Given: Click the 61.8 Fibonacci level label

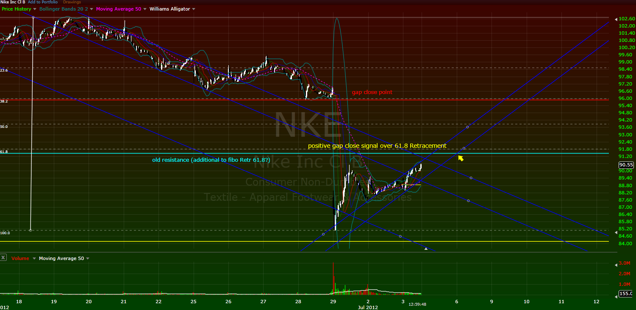Looking at the screenshot, I should (x=4, y=151).
